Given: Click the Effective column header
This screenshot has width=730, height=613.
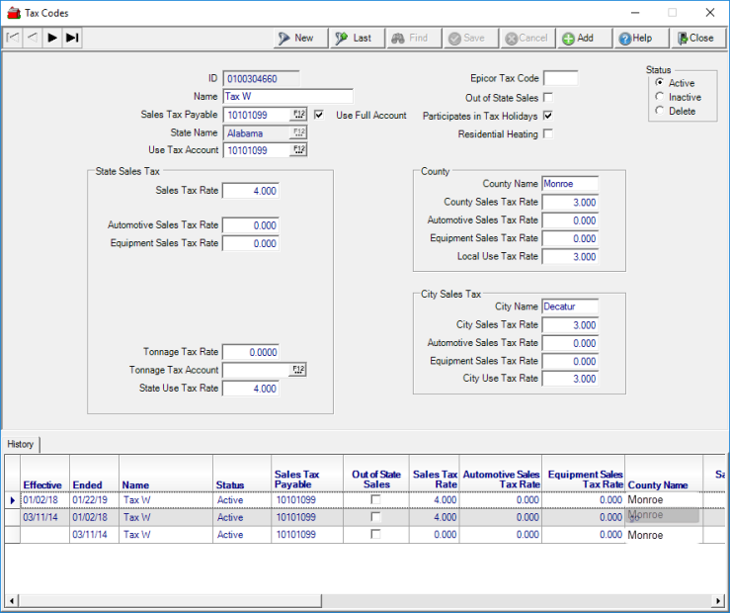Looking at the screenshot, I should pos(43,484).
